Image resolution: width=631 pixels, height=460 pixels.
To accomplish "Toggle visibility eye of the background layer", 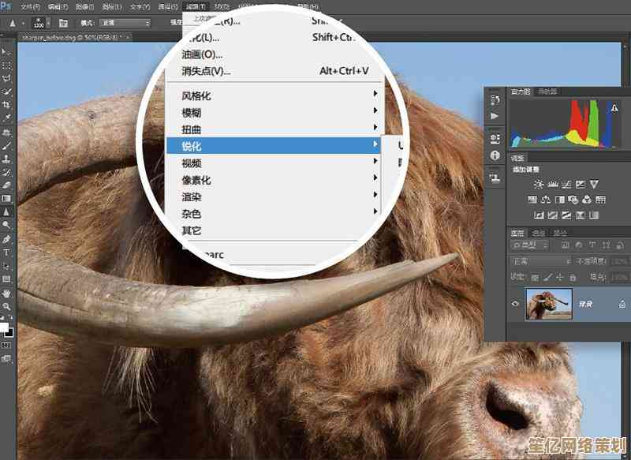I will 516,304.
